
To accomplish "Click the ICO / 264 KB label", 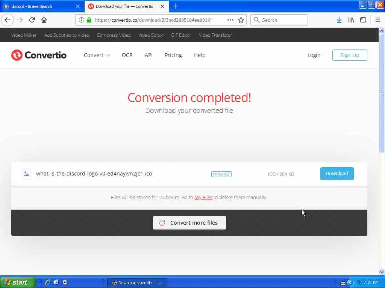I will tap(281, 174).
